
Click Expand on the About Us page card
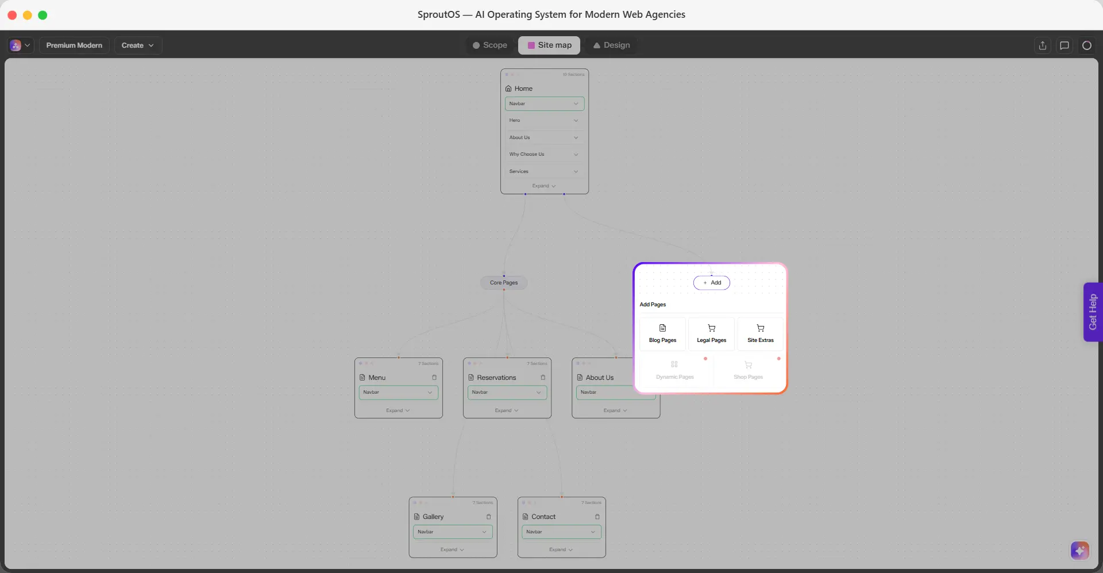(x=615, y=410)
